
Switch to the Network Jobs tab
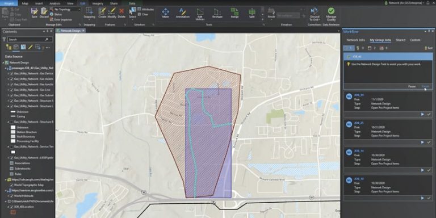click(x=355, y=40)
